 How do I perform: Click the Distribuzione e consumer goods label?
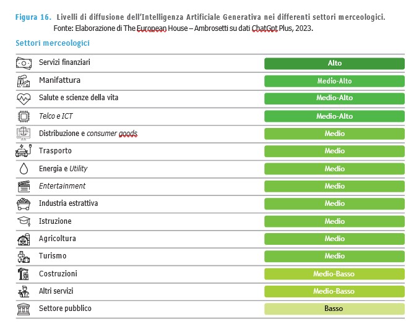point(88,134)
